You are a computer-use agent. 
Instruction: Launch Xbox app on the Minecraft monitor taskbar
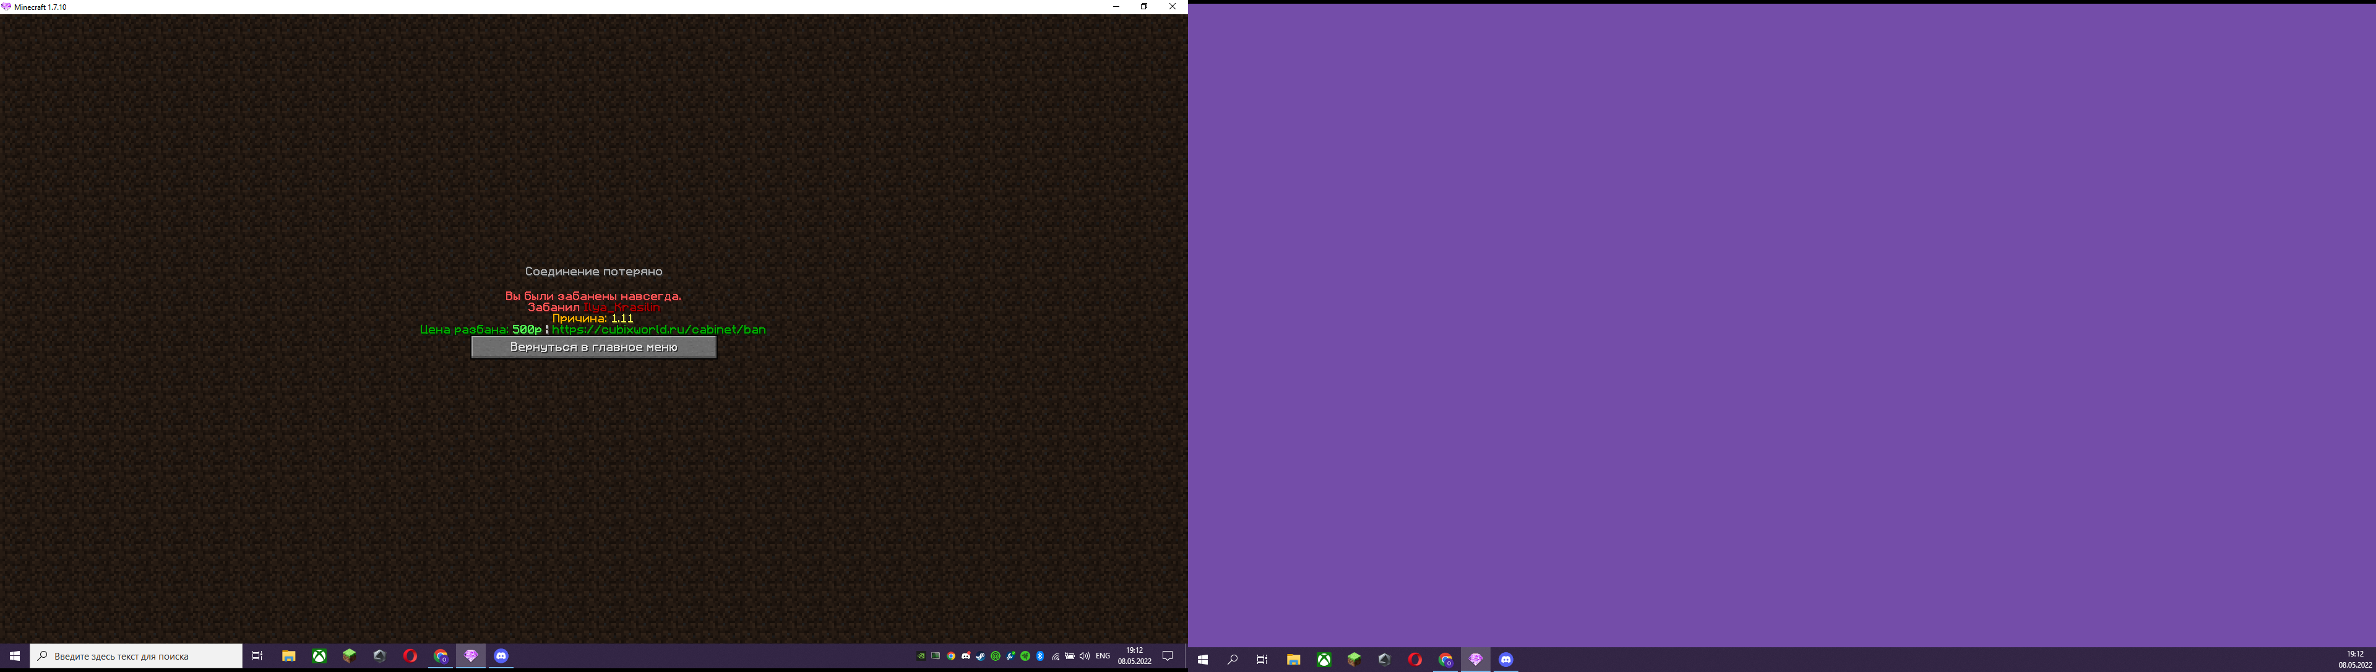pyautogui.click(x=319, y=657)
